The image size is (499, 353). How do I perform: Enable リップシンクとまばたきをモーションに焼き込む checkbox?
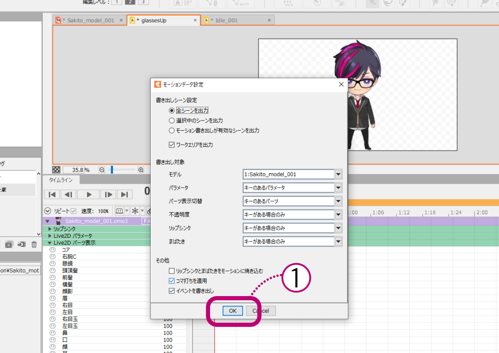click(x=172, y=271)
